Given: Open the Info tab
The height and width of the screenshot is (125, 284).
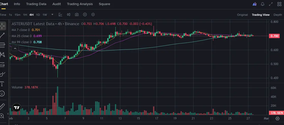Looking at the screenshot, I should pos(17,4).
